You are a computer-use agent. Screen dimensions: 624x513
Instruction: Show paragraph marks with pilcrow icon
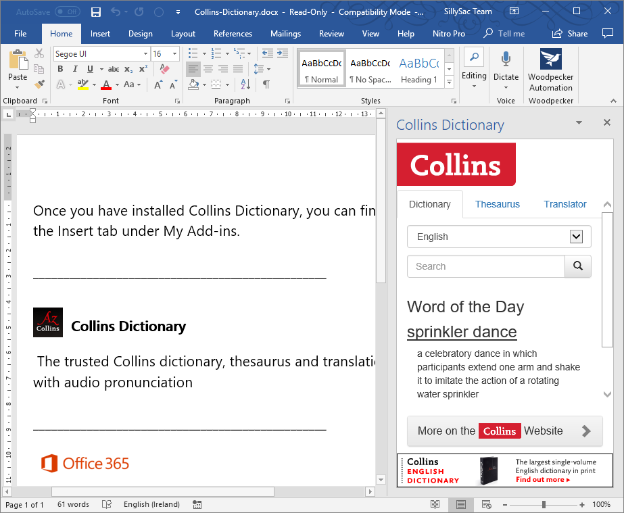[x=266, y=84]
